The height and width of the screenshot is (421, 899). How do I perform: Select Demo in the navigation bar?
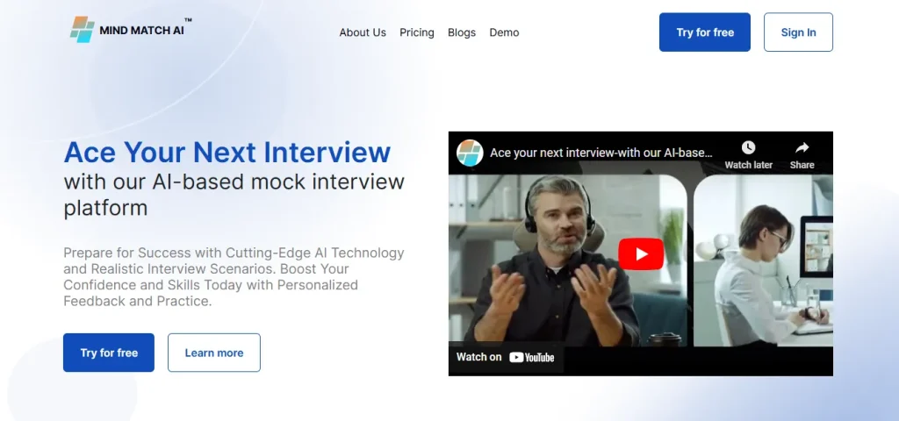click(504, 32)
